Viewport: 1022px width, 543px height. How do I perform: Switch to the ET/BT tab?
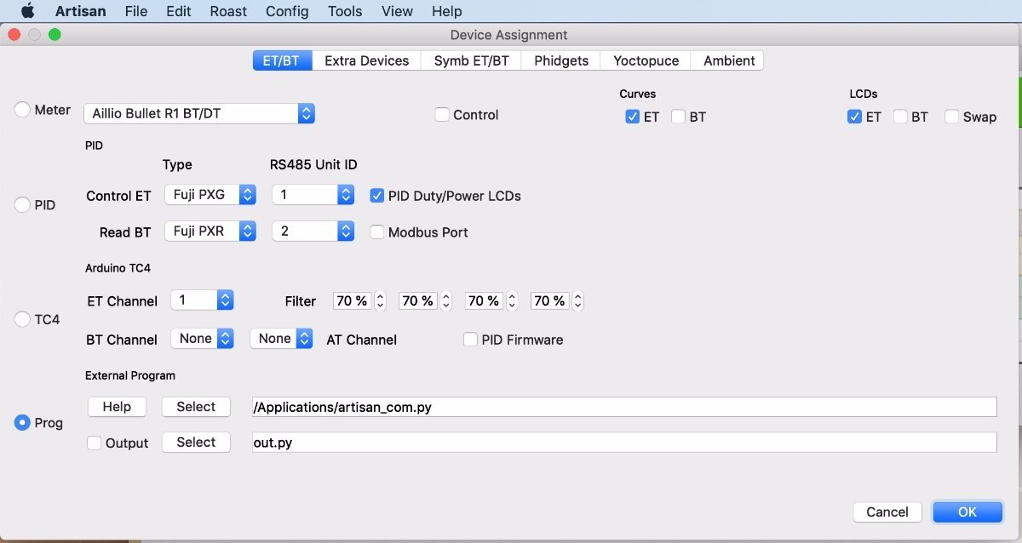coord(282,60)
